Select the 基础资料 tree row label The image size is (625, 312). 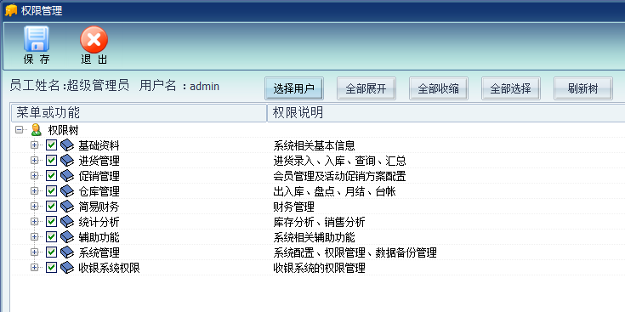pos(99,145)
